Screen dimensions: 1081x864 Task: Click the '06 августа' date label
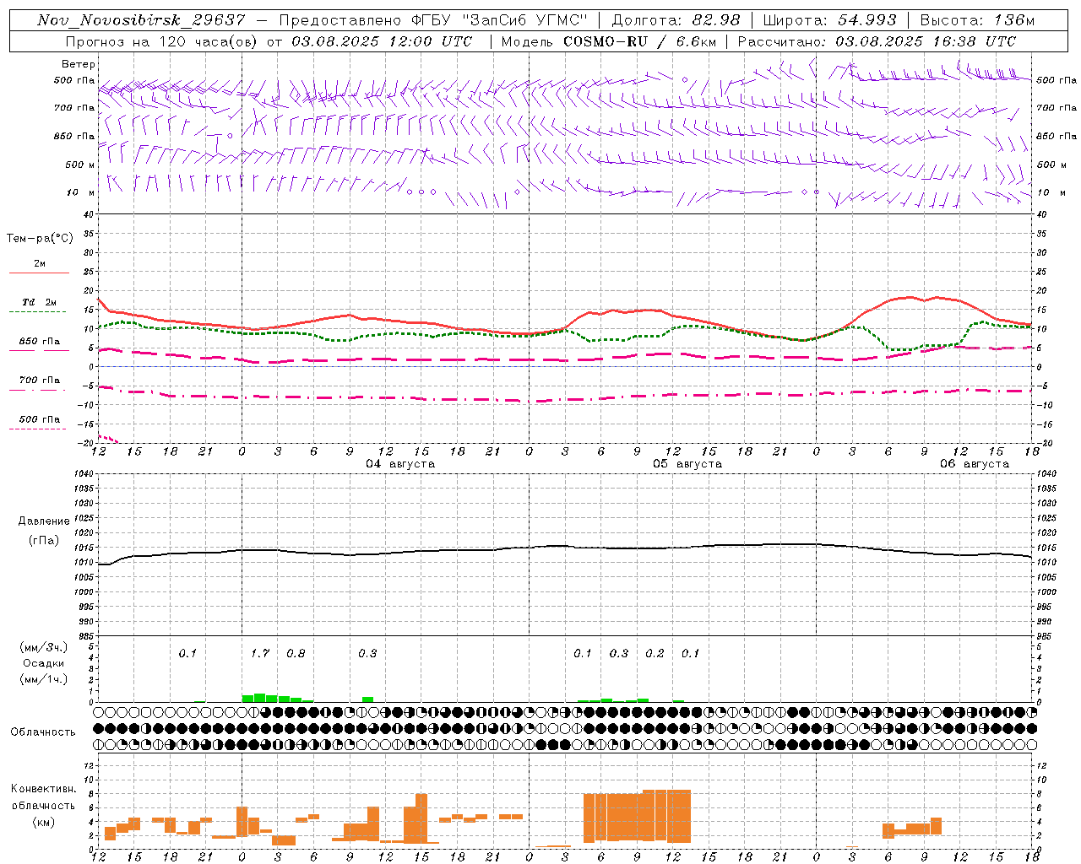tap(974, 464)
